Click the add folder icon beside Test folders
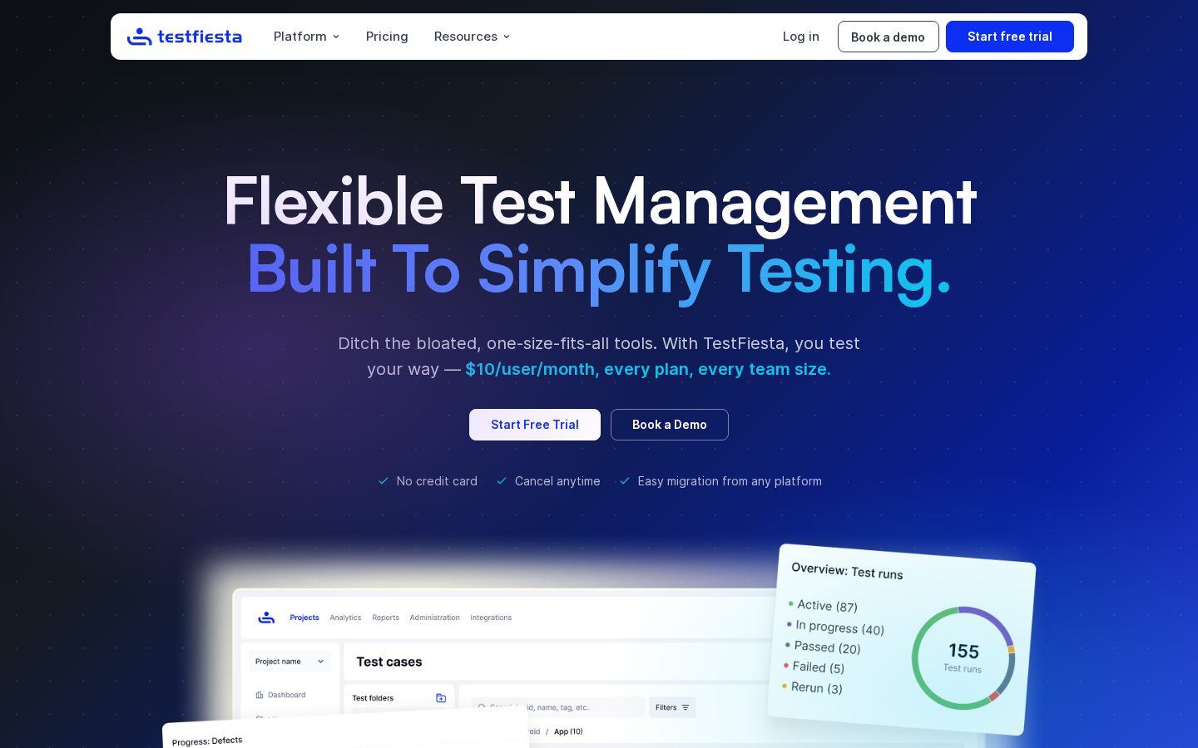1198x748 pixels. tap(441, 698)
